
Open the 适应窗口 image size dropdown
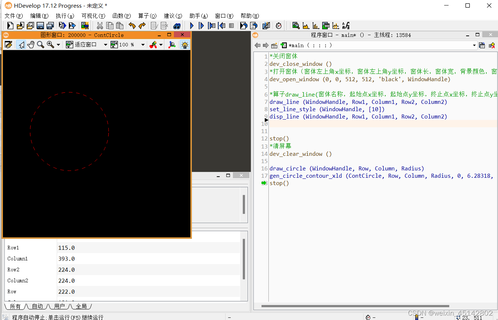[x=105, y=45]
